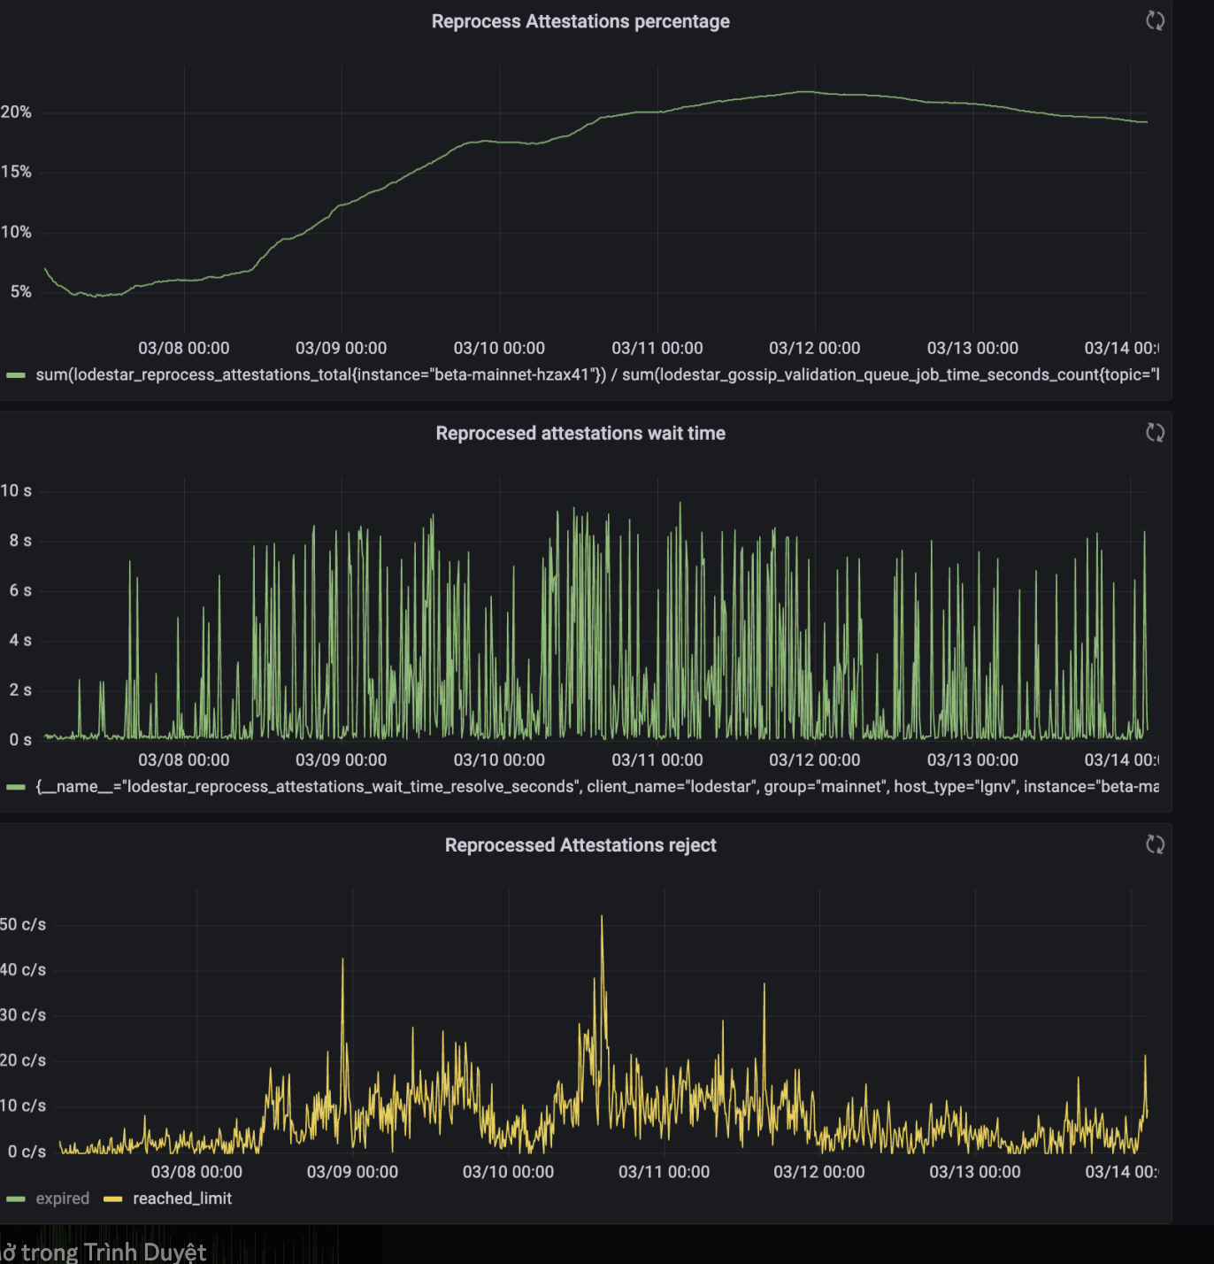This screenshot has height=1264, width=1214.
Task: Click 15% axis label in percentage chart
Action: (16, 171)
